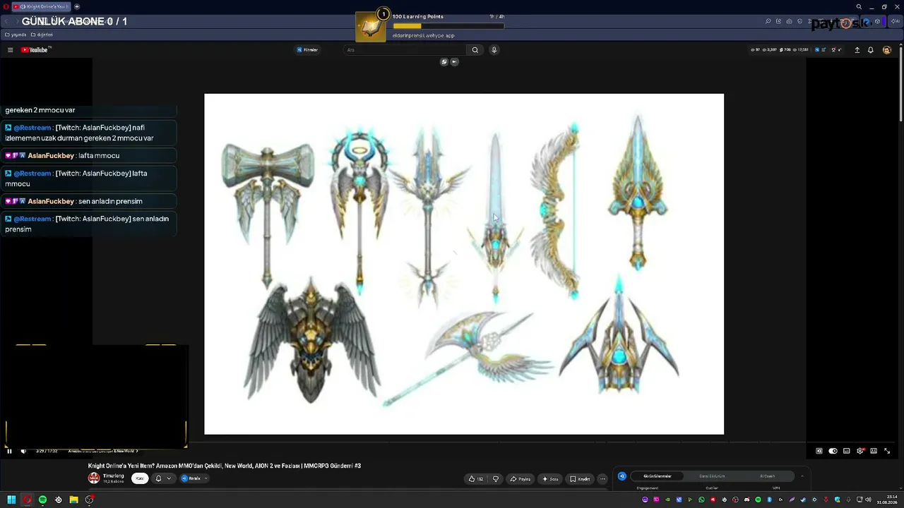The image size is (904, 508).
Task: Go to the YouTube home logo
Action: pos(35,50)
